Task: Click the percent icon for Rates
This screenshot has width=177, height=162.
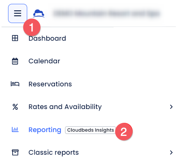Action: click(x=15, y=107)
